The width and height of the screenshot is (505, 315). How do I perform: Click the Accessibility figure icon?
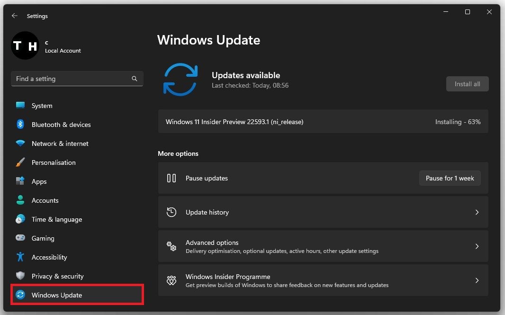click(20, 257)
